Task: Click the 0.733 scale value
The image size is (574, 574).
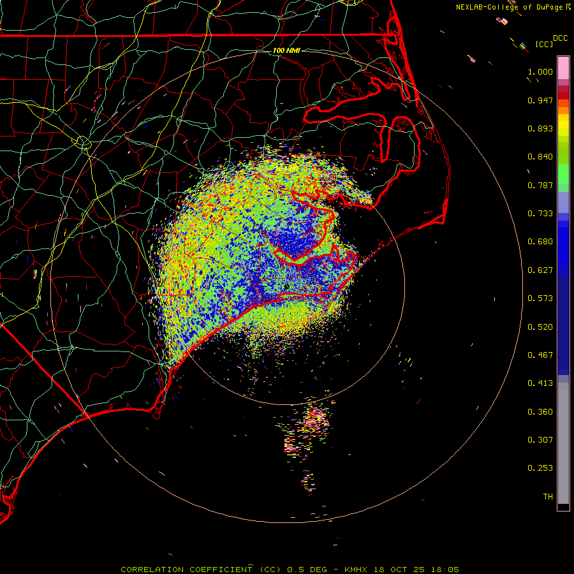Action: (x=540, y=214)
